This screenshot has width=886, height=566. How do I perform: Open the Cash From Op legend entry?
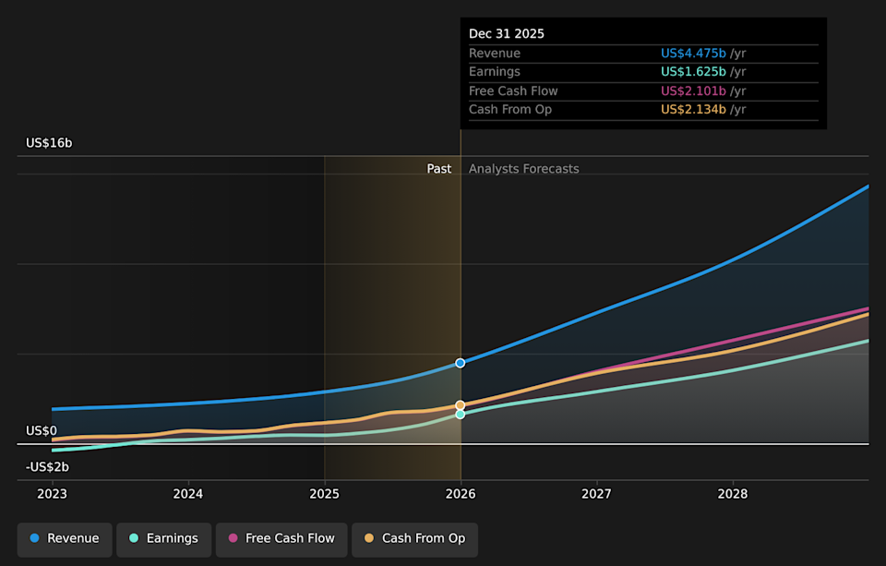[x=414, y=539]
